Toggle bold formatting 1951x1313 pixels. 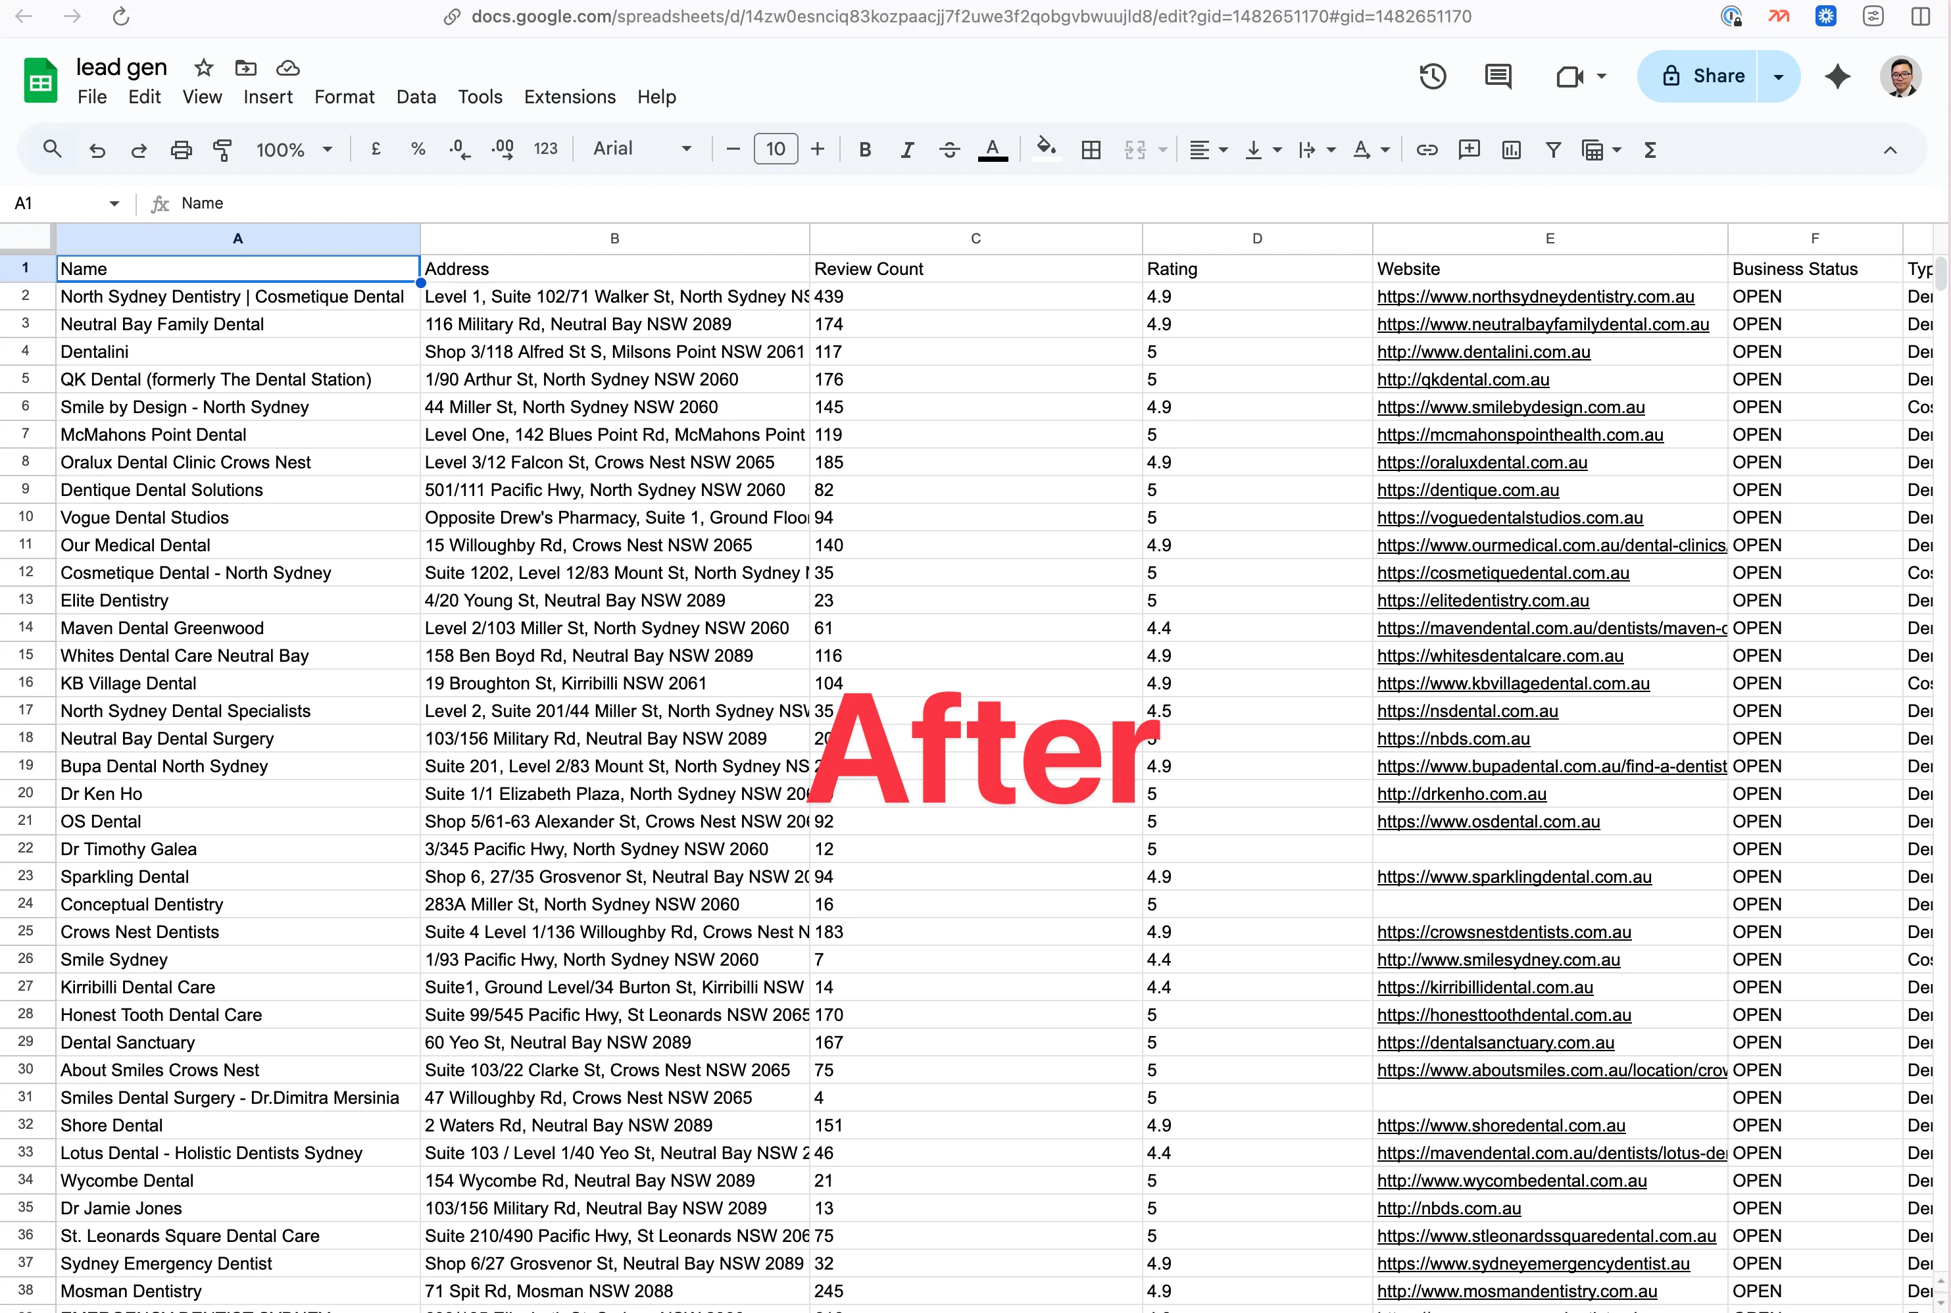point(865,150)
